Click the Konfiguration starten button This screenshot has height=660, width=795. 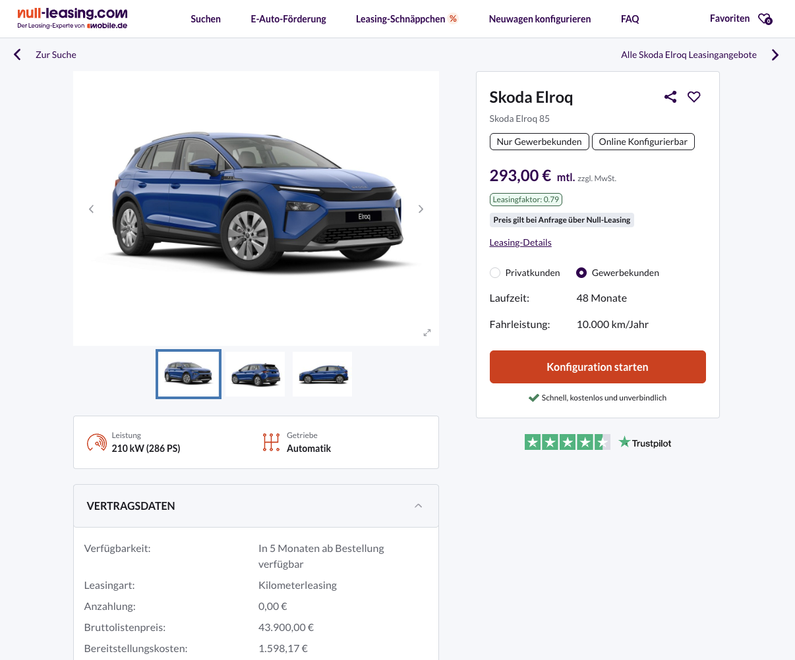point(597,367)
